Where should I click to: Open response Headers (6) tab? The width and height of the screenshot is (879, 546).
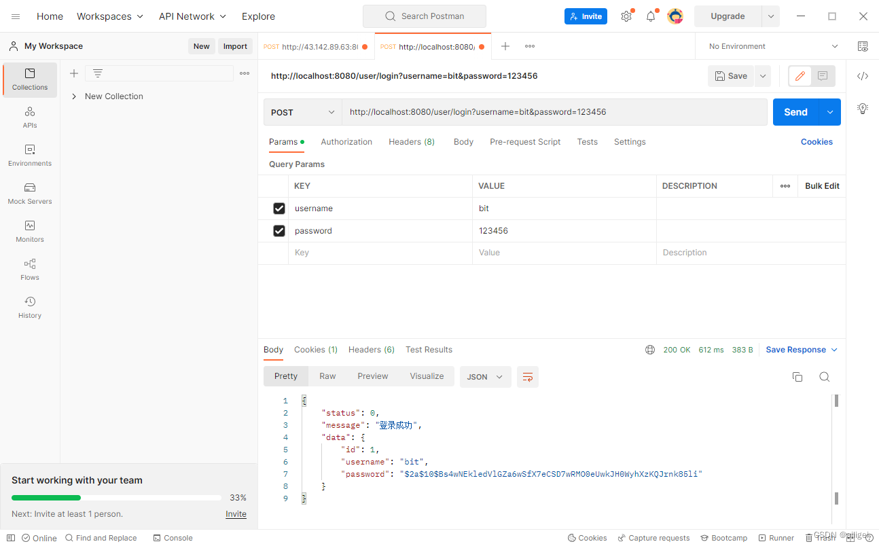point(372,350)
